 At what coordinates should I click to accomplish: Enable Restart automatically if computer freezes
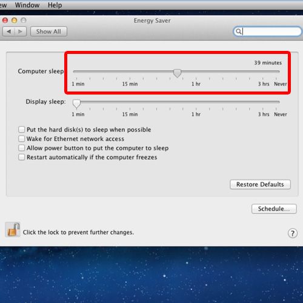(21, 157)
